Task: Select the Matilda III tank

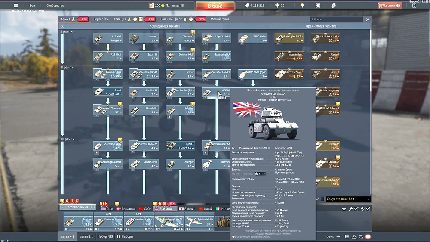Action: 144,92
